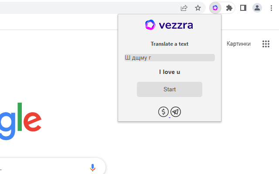Open the Chrome three-dot menu

pos(271,8)
